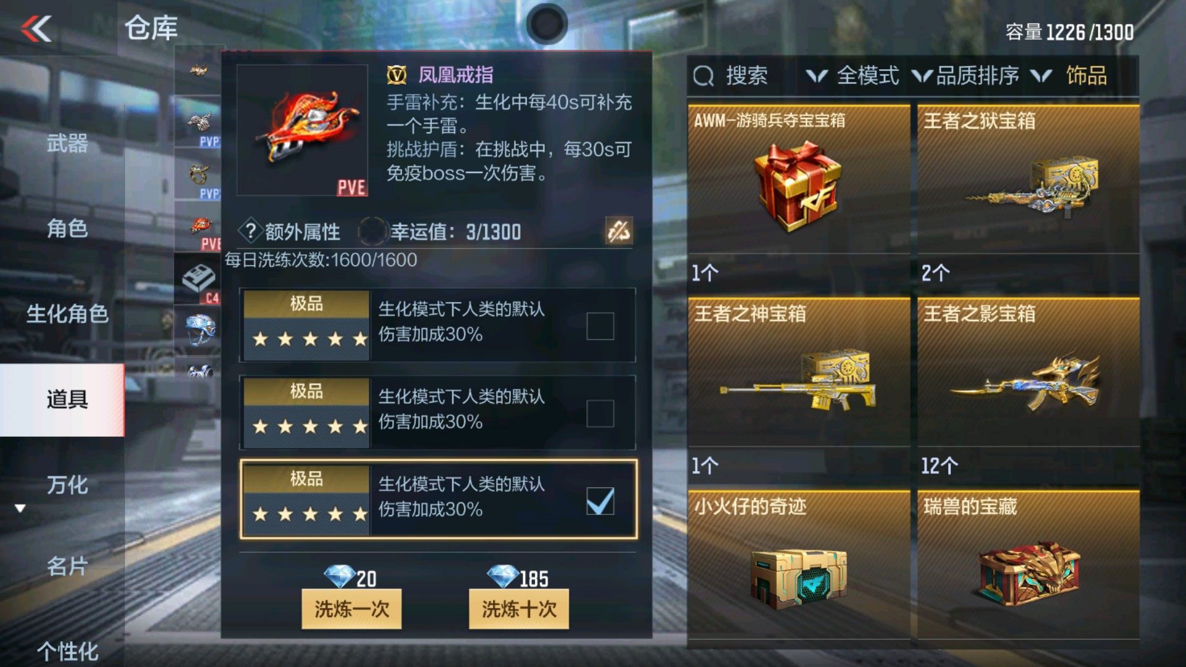Check the second 极品 attribute checkbox
This screenshot has width=1186, height=667.
(x=600, y=413)
